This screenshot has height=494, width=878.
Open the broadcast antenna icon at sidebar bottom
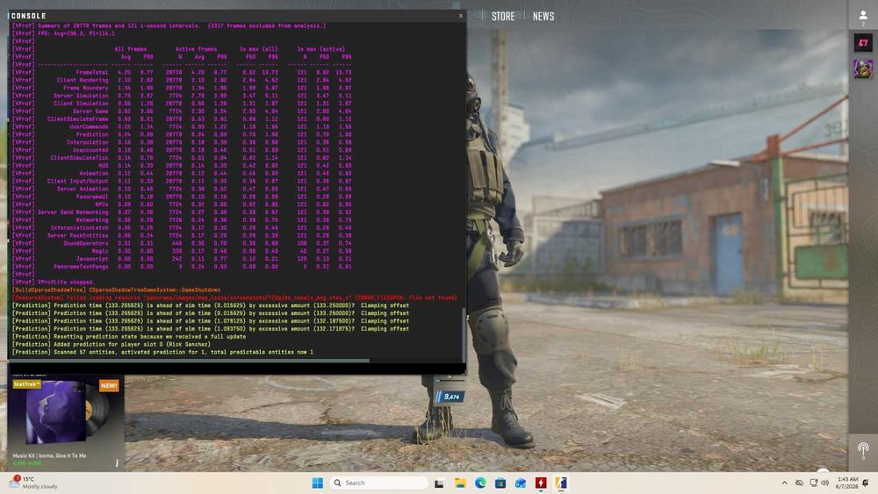tap(863, 450)
